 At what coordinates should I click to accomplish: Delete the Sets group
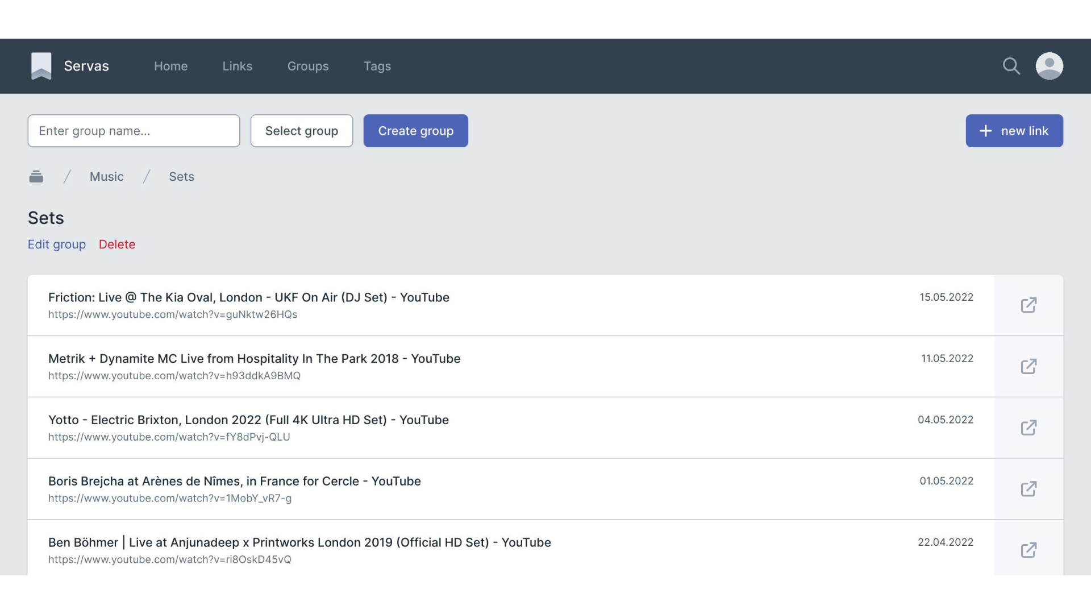pyautogui.click(x=117, y=244)
